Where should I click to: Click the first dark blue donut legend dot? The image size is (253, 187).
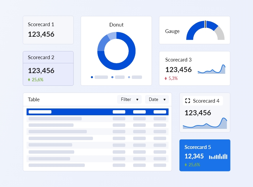[92, 77]
